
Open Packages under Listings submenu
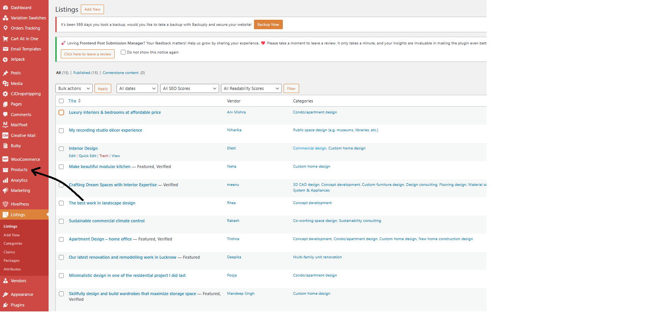pyautogui.click(x=12, y=261)
